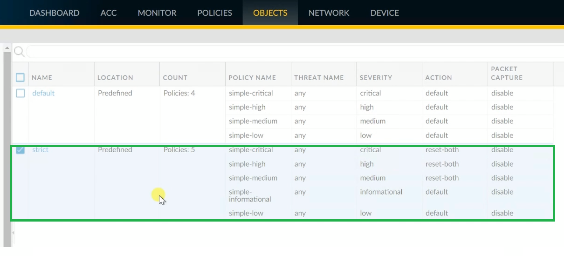Click 'simple-medium' in strict profile
The height and width of the screenshot is (256, 564).
253,178
